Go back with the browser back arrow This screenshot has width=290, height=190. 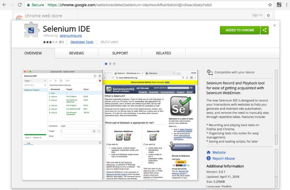4,5
